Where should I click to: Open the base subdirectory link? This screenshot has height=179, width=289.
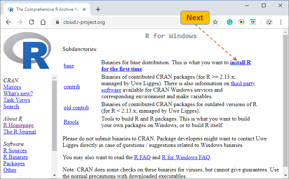click(x=69, y=66)
